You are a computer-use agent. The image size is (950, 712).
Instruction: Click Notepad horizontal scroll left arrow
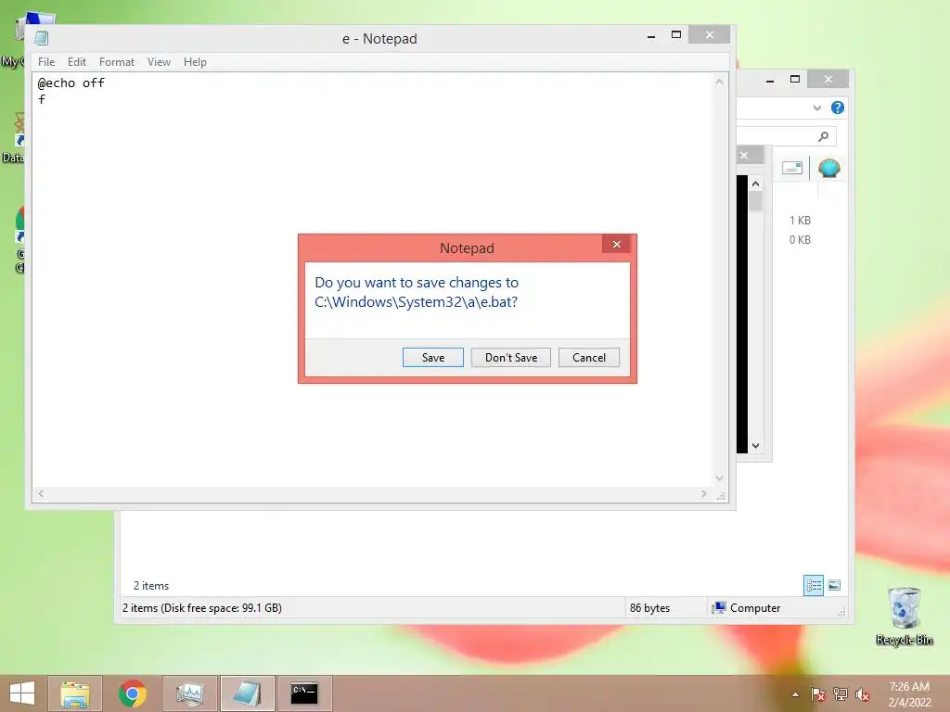[41, 494]
